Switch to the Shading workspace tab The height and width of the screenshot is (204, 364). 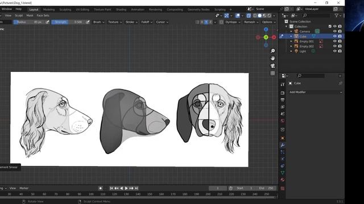121,10
